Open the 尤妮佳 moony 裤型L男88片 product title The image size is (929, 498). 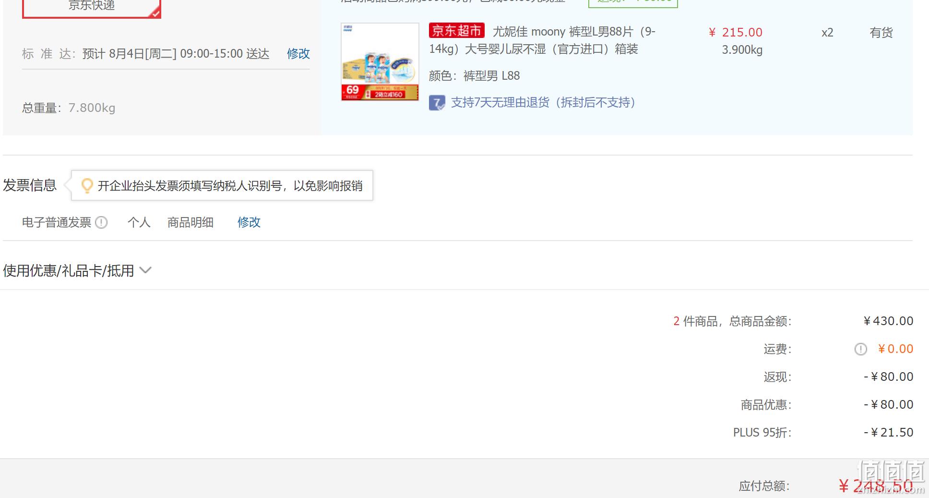542,40
